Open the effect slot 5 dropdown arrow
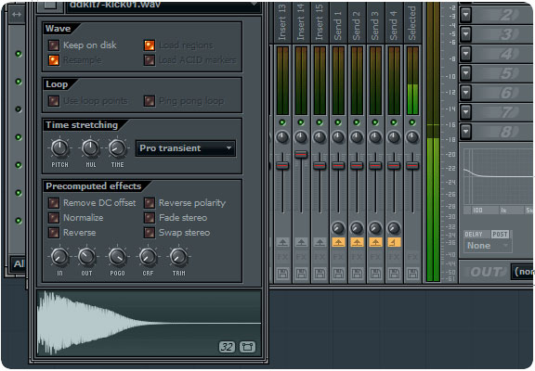This screenshot has height=371, width=535. 465,73
